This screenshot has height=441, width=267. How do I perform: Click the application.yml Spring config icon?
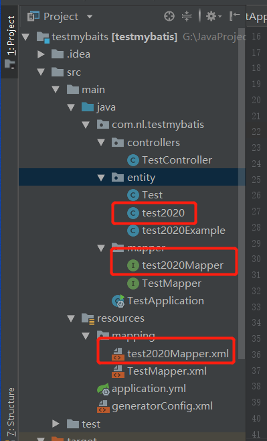pos(103,389)
